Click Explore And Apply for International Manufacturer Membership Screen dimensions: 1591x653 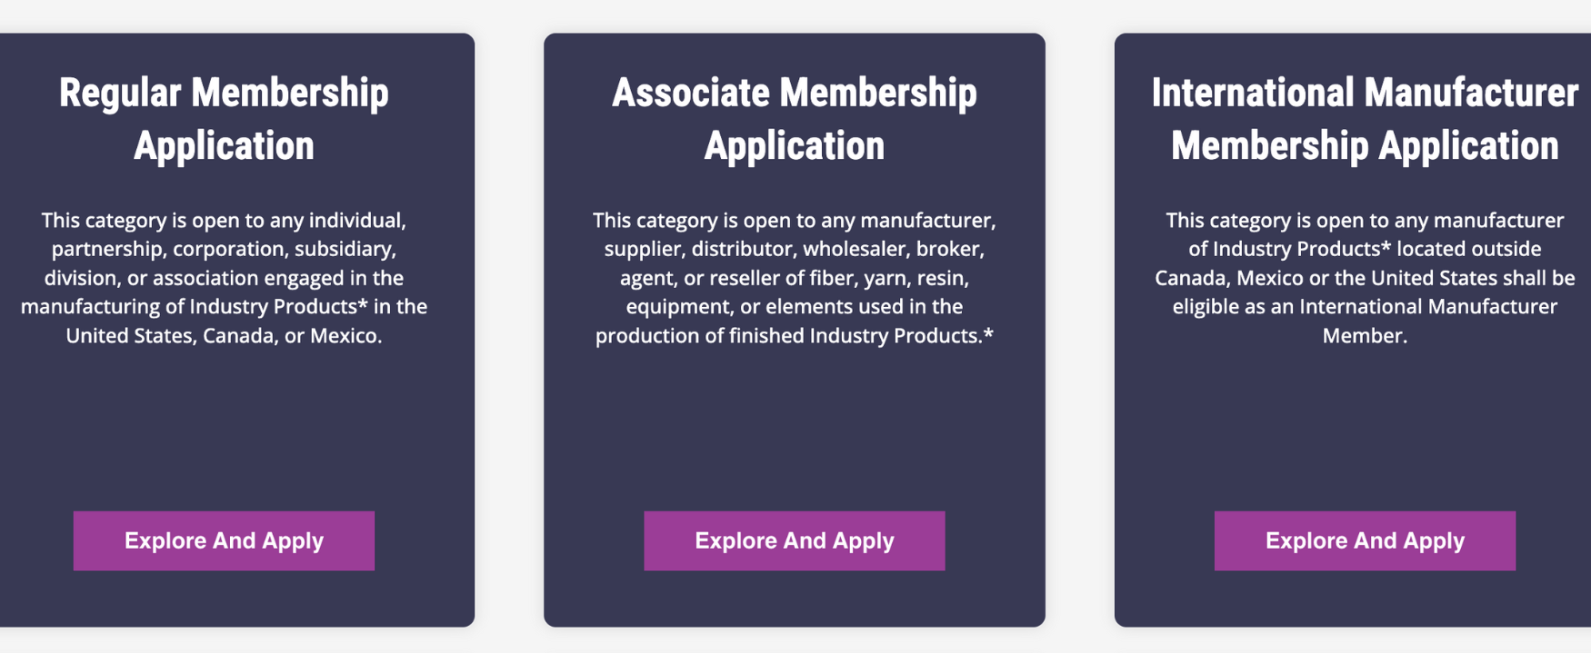click(1364, 540)
